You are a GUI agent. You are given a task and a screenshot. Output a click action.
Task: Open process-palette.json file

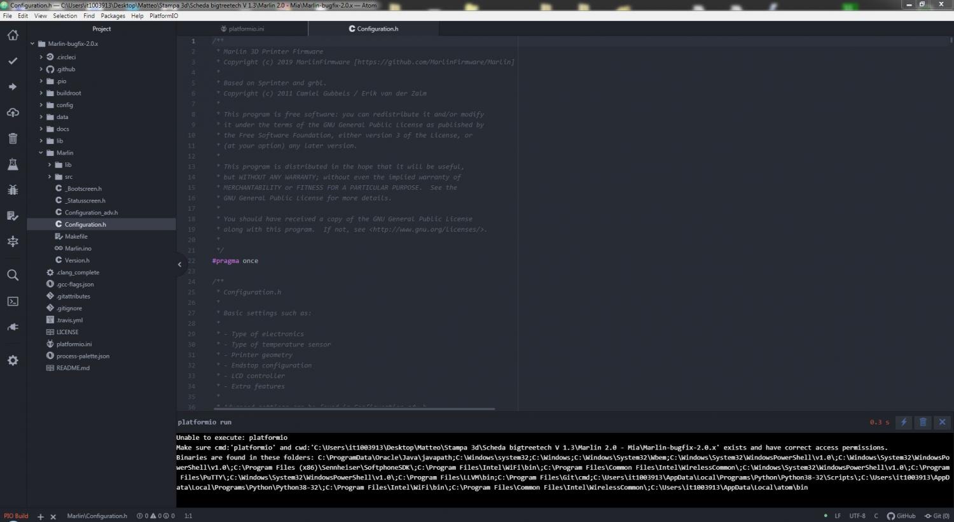click(83, 356)
